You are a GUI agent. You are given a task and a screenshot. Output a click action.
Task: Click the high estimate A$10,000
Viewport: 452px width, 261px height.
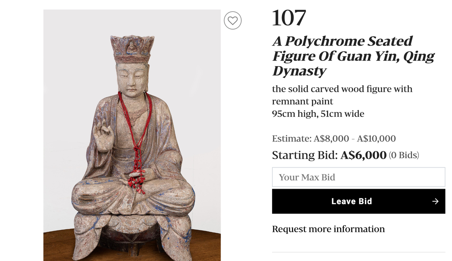376,139
